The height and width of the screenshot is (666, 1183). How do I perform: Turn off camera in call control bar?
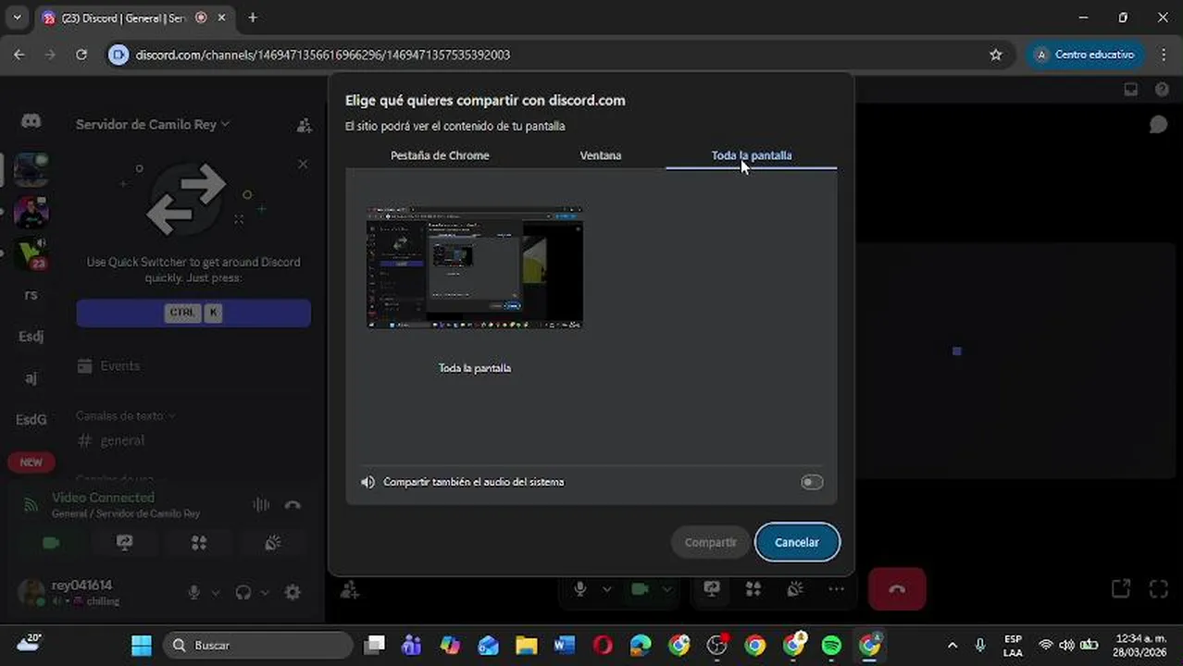[x=640, y=589]
